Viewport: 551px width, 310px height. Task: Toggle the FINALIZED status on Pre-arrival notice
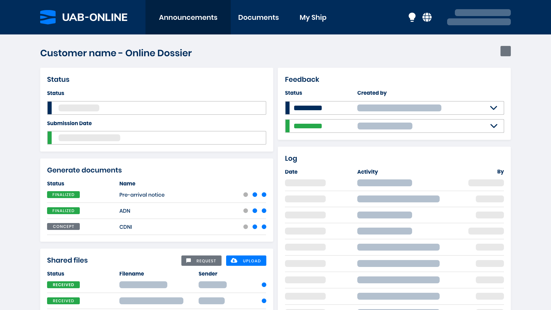tap(63, 195)
